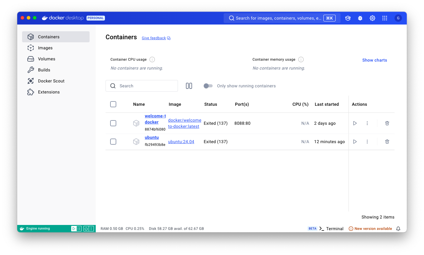The height and width of the screenshot is (255, 424).
Task: Resume engine using status bar play icon
Action: [74, 229]
